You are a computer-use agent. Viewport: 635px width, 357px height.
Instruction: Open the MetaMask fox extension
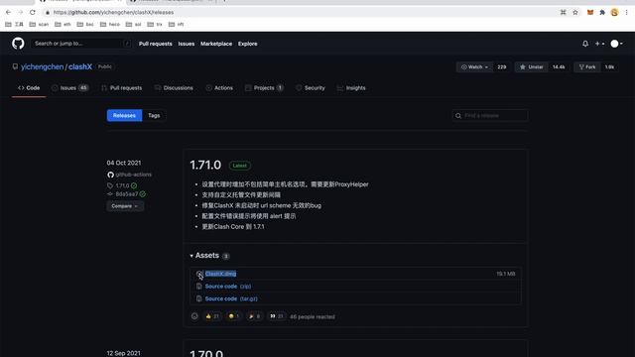pos(590,13)
